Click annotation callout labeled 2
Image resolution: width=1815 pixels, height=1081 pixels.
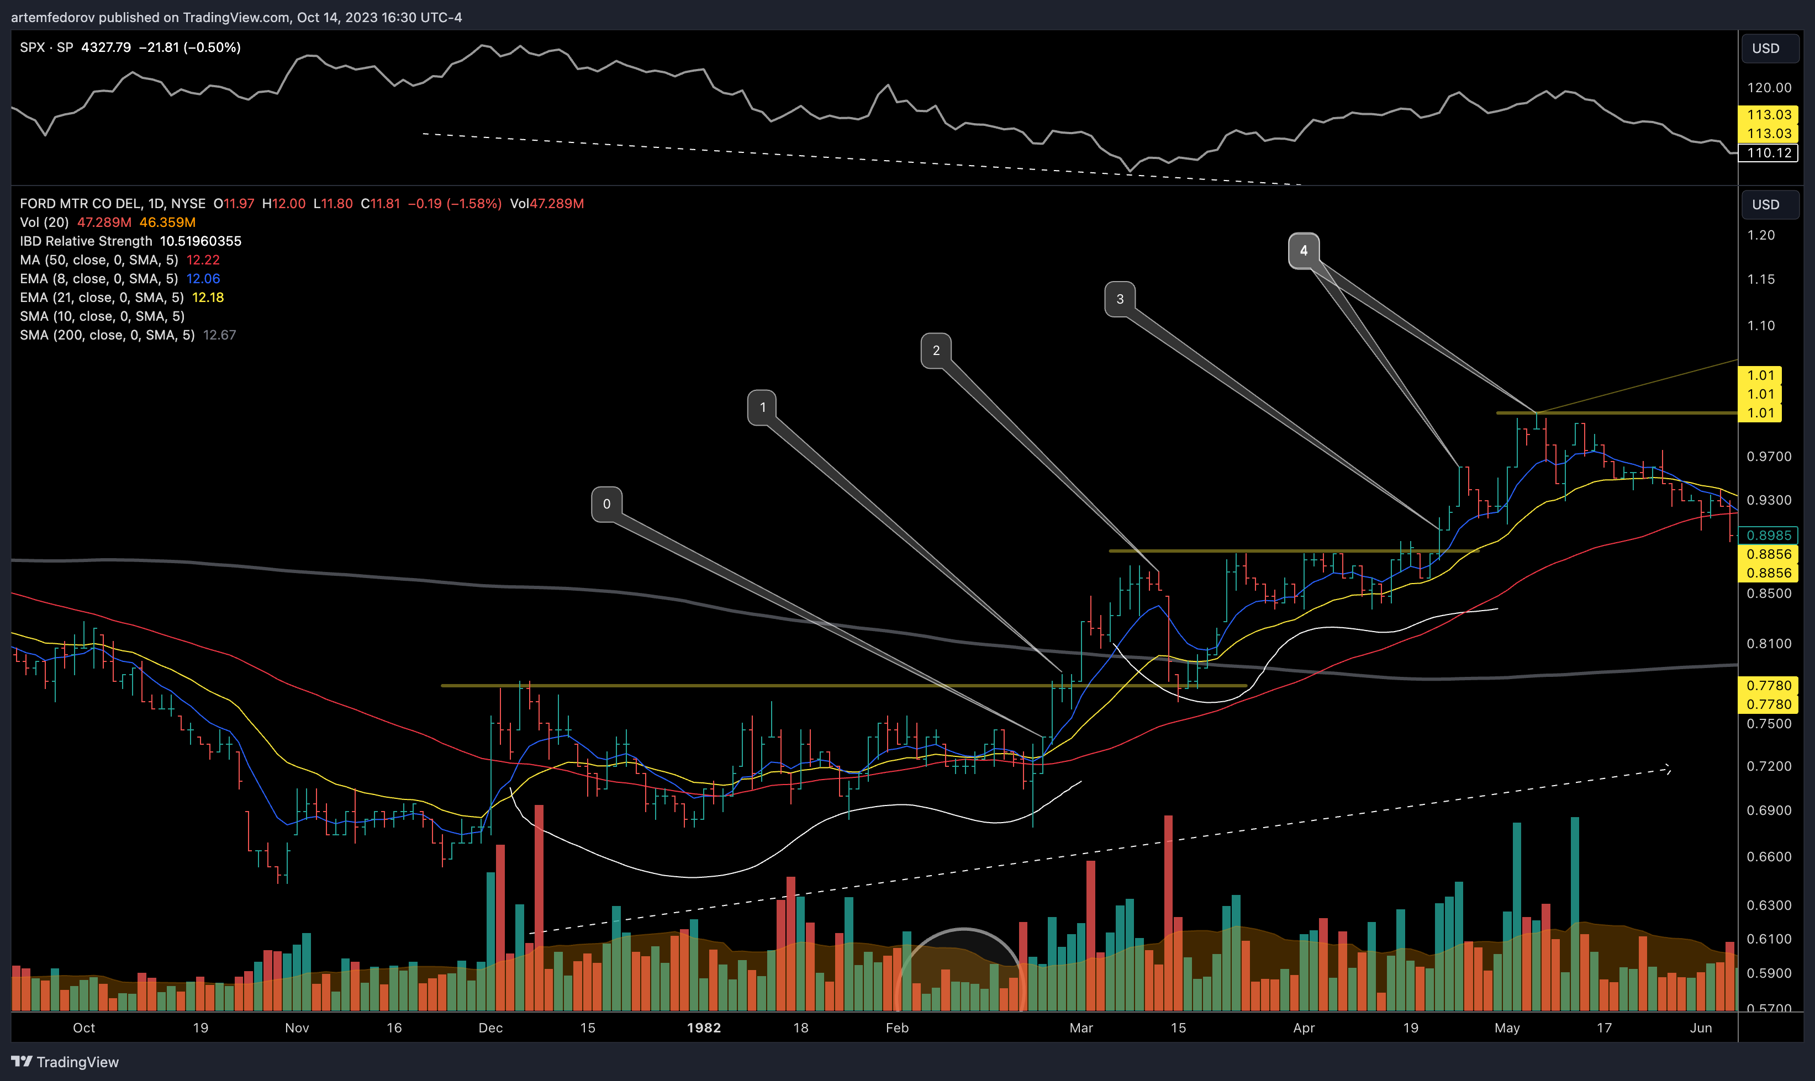tap(936, 351)
